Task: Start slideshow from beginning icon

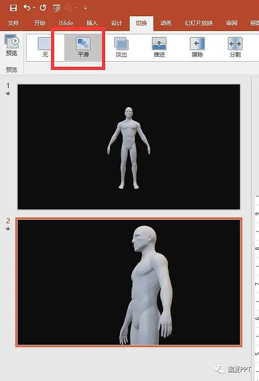Action: tap(57, 8)
